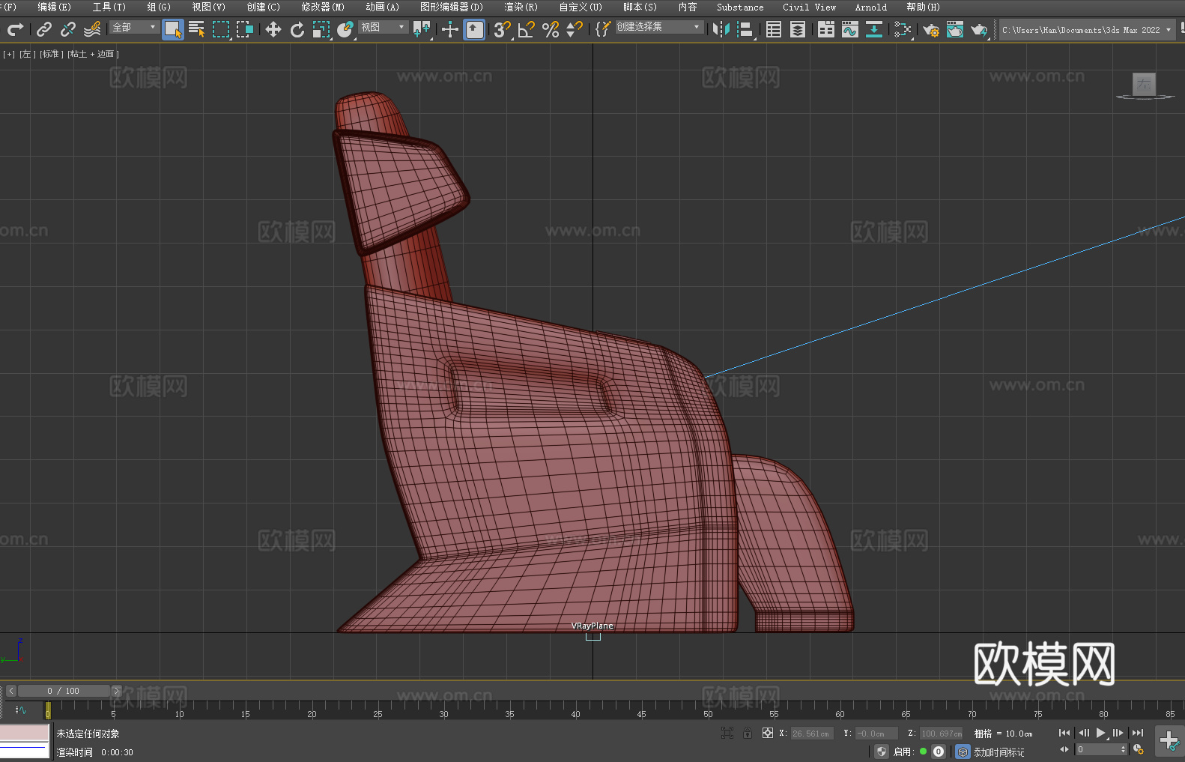Select the Move tool in toolbar
The width and height of the screenshot is (1185, 762).
tap(273, 29)
